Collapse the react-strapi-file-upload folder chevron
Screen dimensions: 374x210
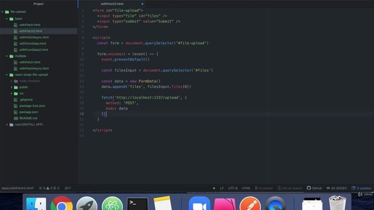click(x=7, y=75)
